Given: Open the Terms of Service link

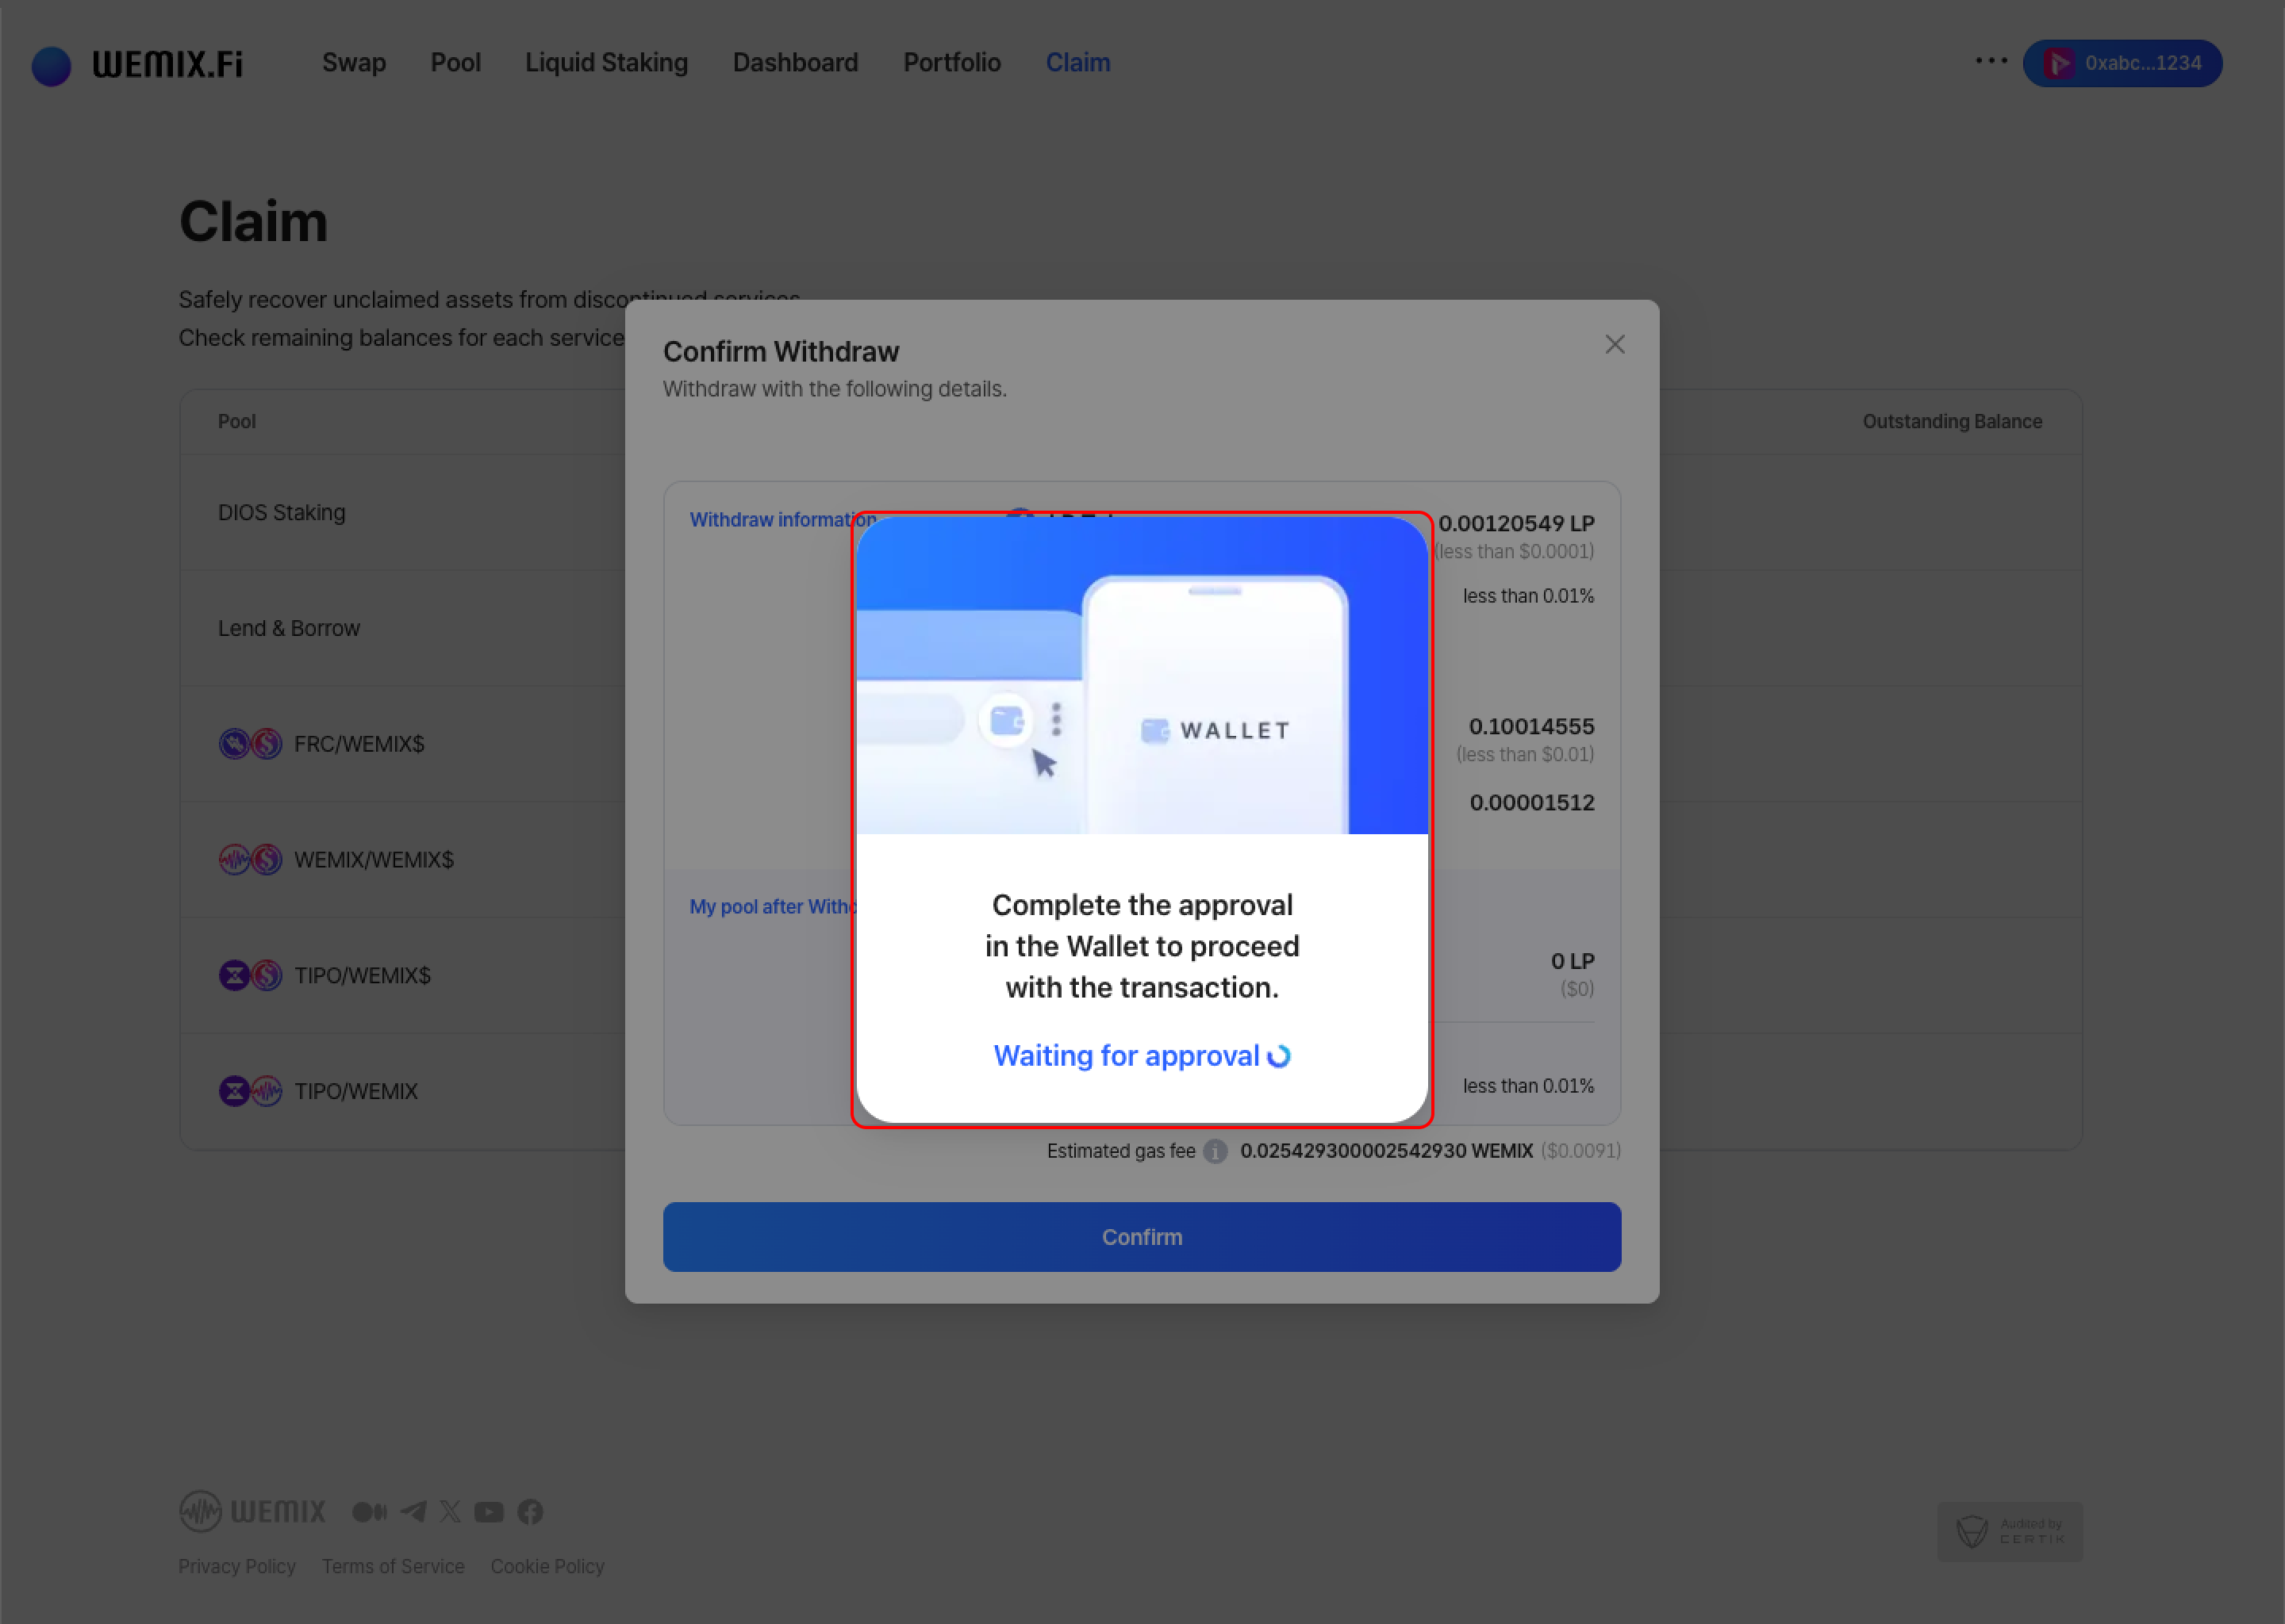Looking at the screenshot, I should click(x=394, y=1566).
